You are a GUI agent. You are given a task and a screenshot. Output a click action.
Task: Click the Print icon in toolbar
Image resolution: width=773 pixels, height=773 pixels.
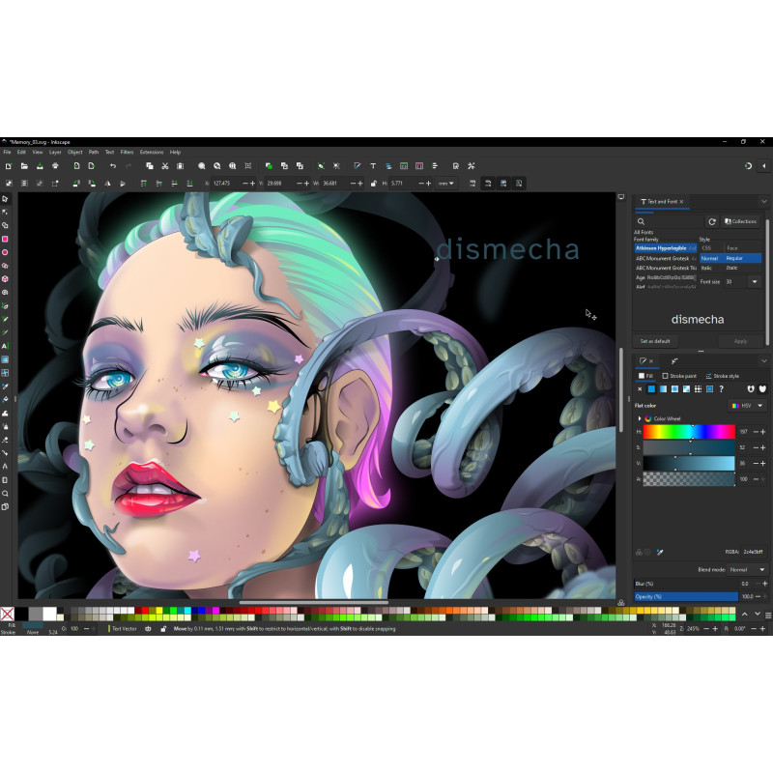coord(55,166)
